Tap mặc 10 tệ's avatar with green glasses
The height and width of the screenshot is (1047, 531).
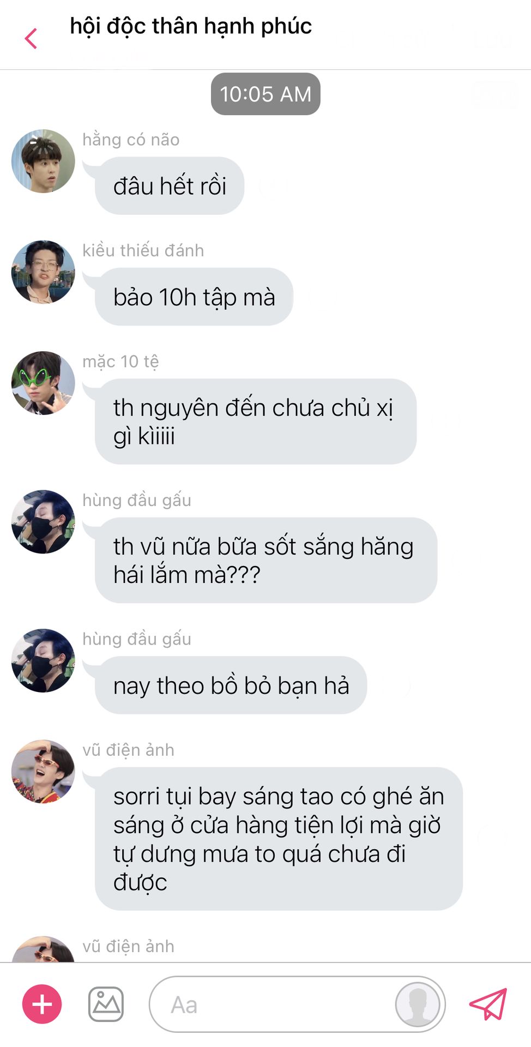[x=43, y=383]
